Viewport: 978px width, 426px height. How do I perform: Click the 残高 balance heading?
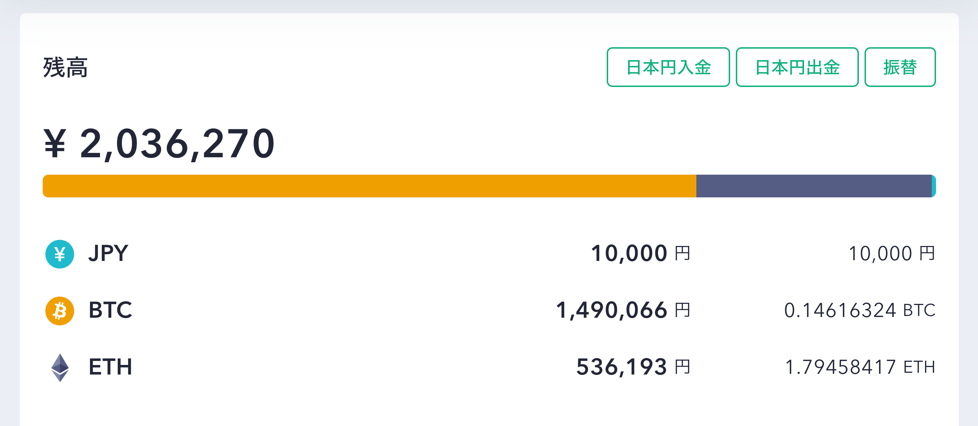click(65, 67)
